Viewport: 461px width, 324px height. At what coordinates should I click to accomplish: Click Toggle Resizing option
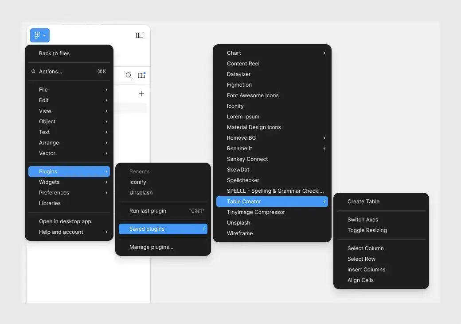pos(367,230)
